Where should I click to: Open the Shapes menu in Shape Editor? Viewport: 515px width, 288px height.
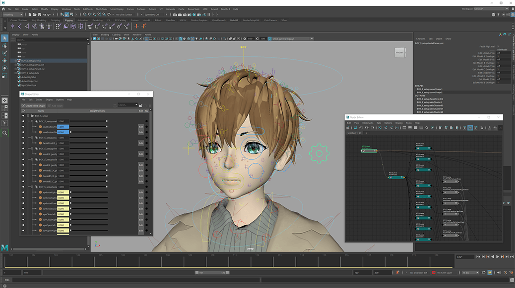[49, 99]
